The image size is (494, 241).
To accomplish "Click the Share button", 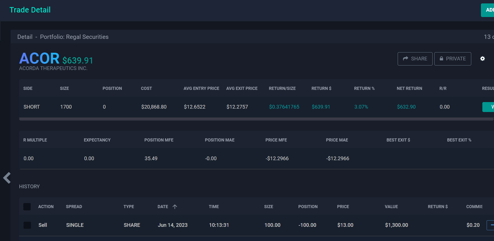I will click(415, 59).
